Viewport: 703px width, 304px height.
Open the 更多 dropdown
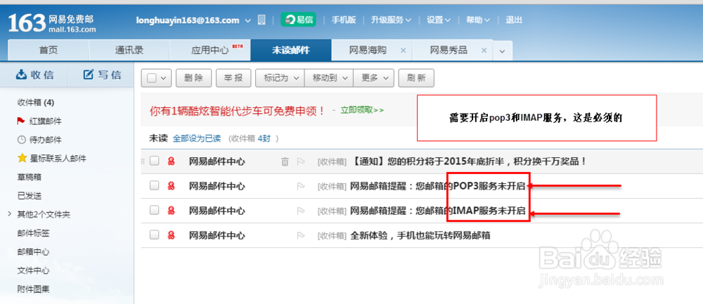click(374, 78)
